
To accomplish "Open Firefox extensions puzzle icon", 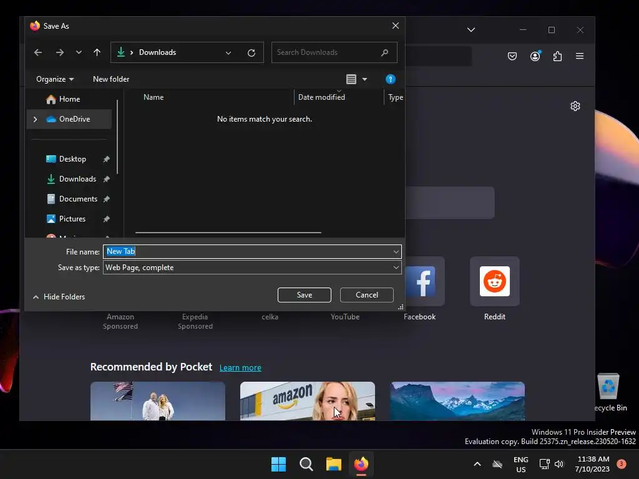I will 557,56.
